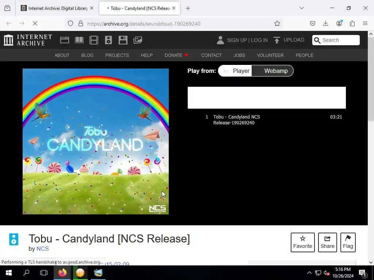Open JOBS menu item
Viewport: 374px width, 280px height.
(x=239, y=55)
